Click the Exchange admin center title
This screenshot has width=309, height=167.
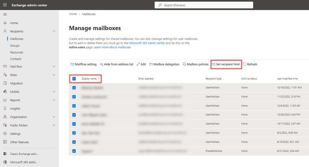click(x=29, y=5)
